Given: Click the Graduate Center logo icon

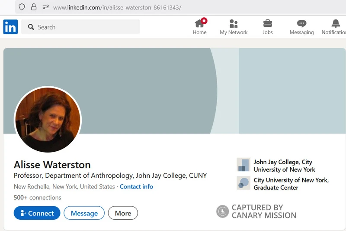Looking at the screenshot, I should click(243, 183).
